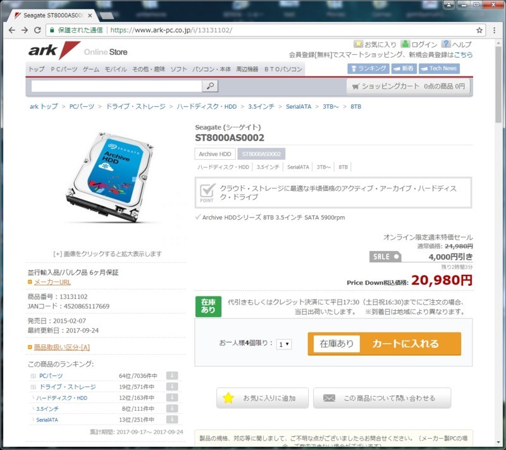This screenshot has height=450, width=506.
Task: Click the arrow icon on the 8位/111件中 row
Action: click(x=172, y=408)
